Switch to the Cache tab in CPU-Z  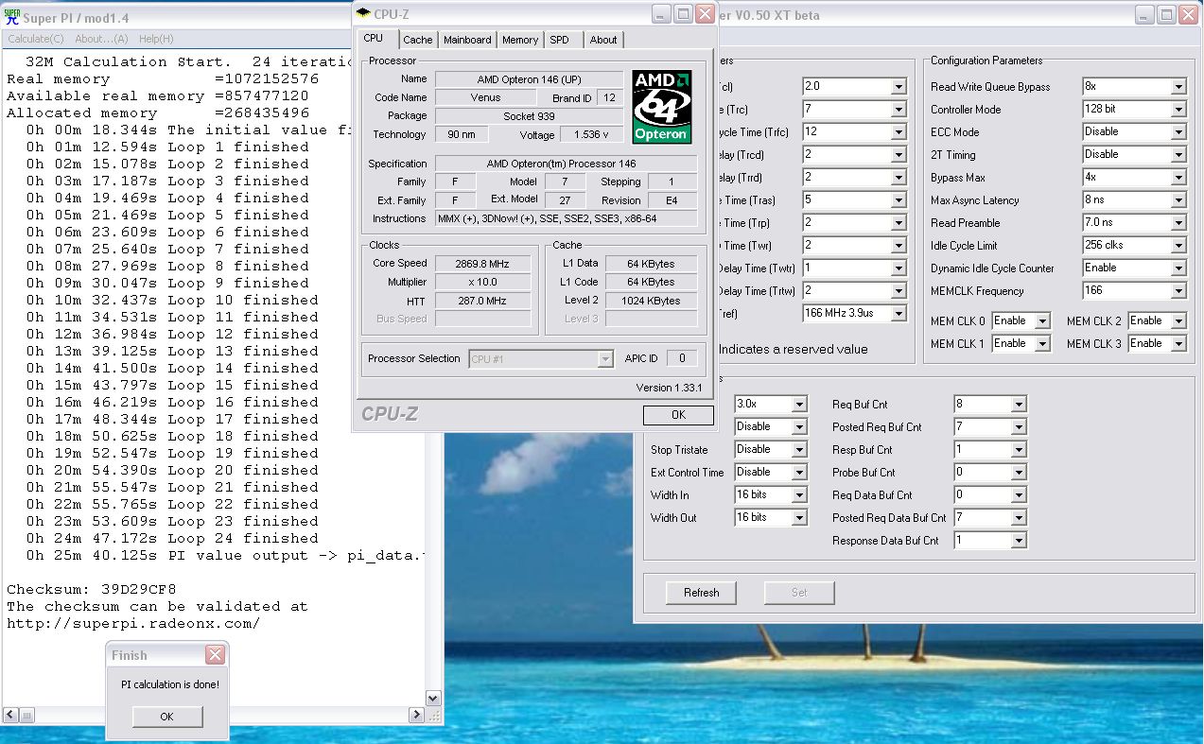(417, 40)
